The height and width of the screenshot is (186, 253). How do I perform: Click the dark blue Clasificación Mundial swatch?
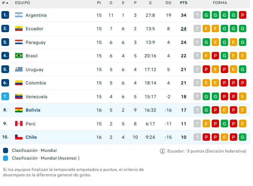[x=5, y=150]
